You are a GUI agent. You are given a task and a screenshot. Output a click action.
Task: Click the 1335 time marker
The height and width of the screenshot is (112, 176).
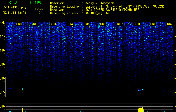coord(86,24)
